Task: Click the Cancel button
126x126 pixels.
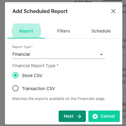Action: (104, 116)
